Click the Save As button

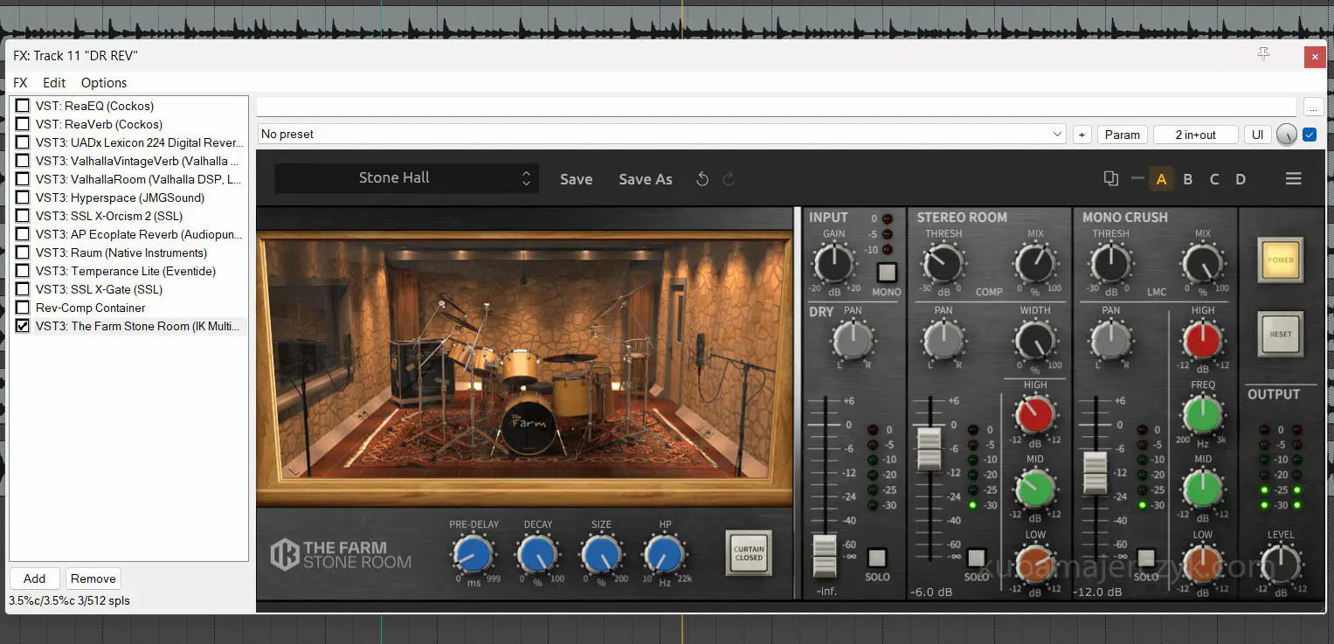pos(645,179)
